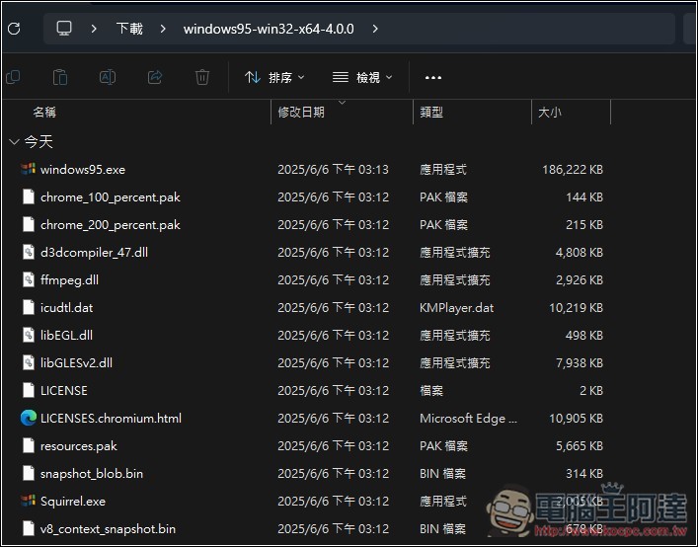698x547 pixels.
Task: Select file name snapshot_blob.bin
Action: tap(92, 474)
